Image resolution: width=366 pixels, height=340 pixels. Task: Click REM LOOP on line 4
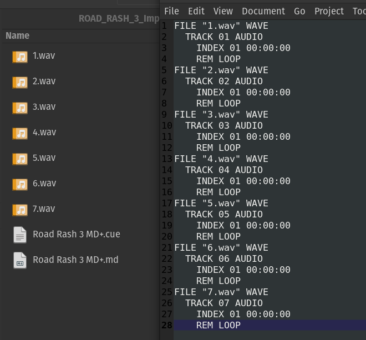click(218, 59)
